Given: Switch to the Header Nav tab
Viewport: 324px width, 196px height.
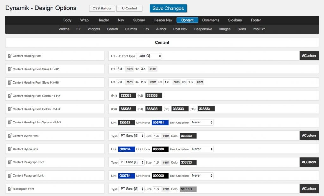Looking at the screenshot, I should [163, 20].
